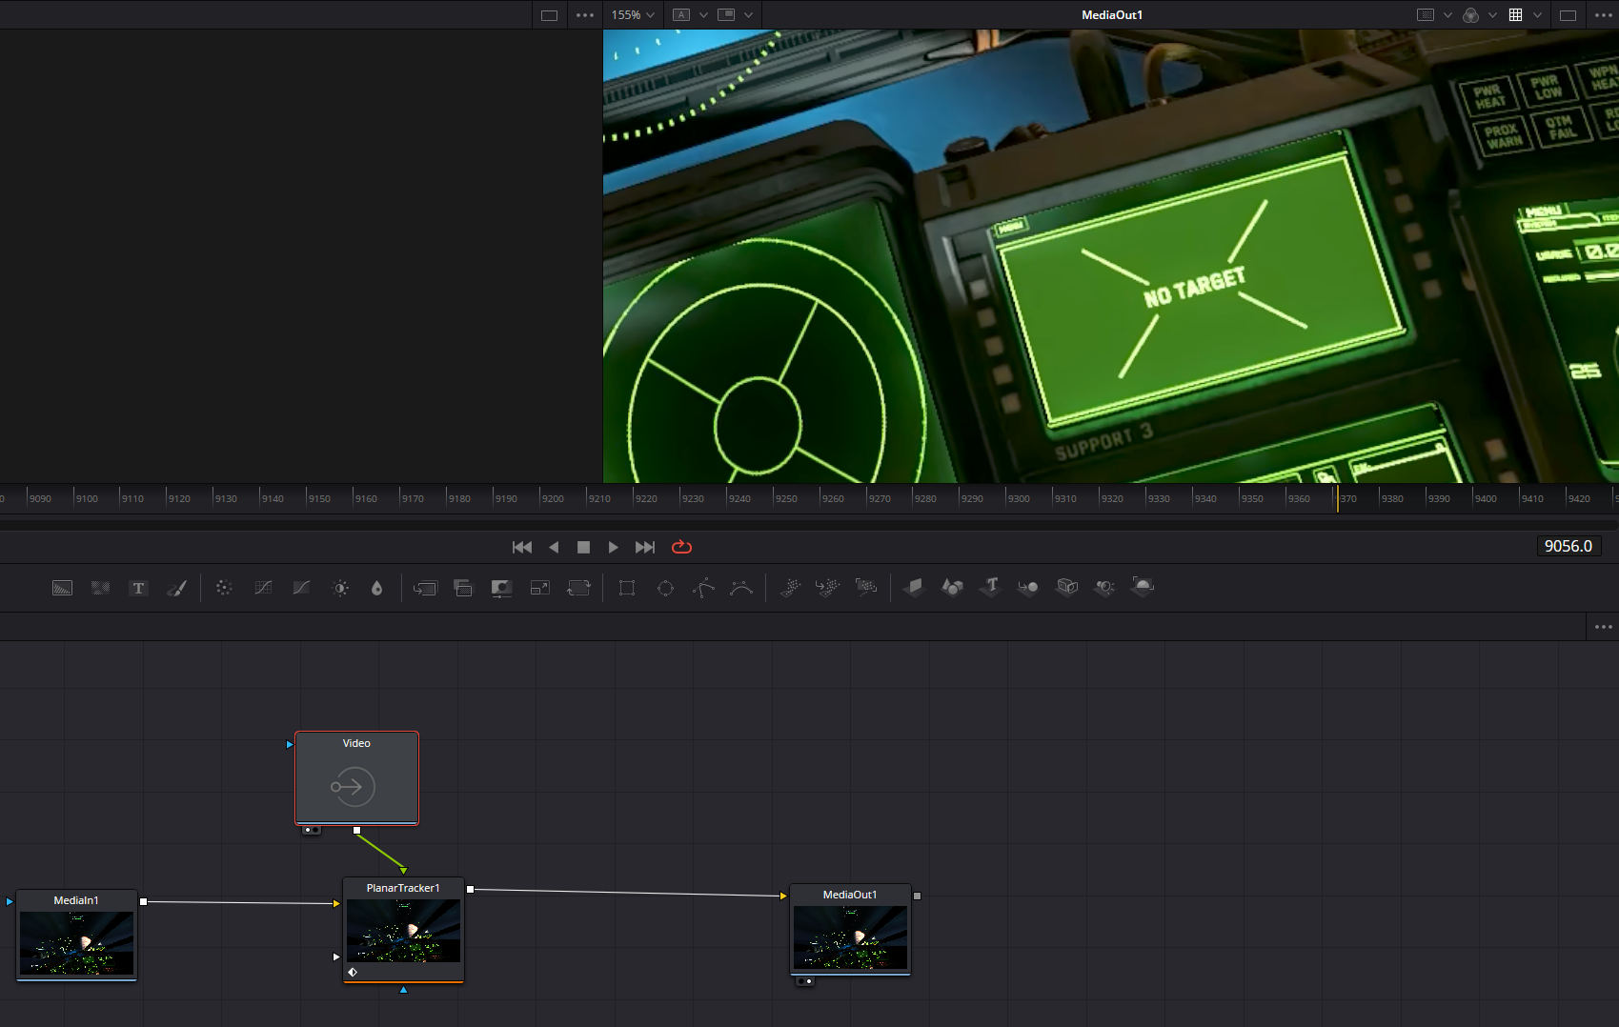1619x1027 pixels.
Task: Toggle view indicator dots under MediaOut1 node
Action: [805, 981]
